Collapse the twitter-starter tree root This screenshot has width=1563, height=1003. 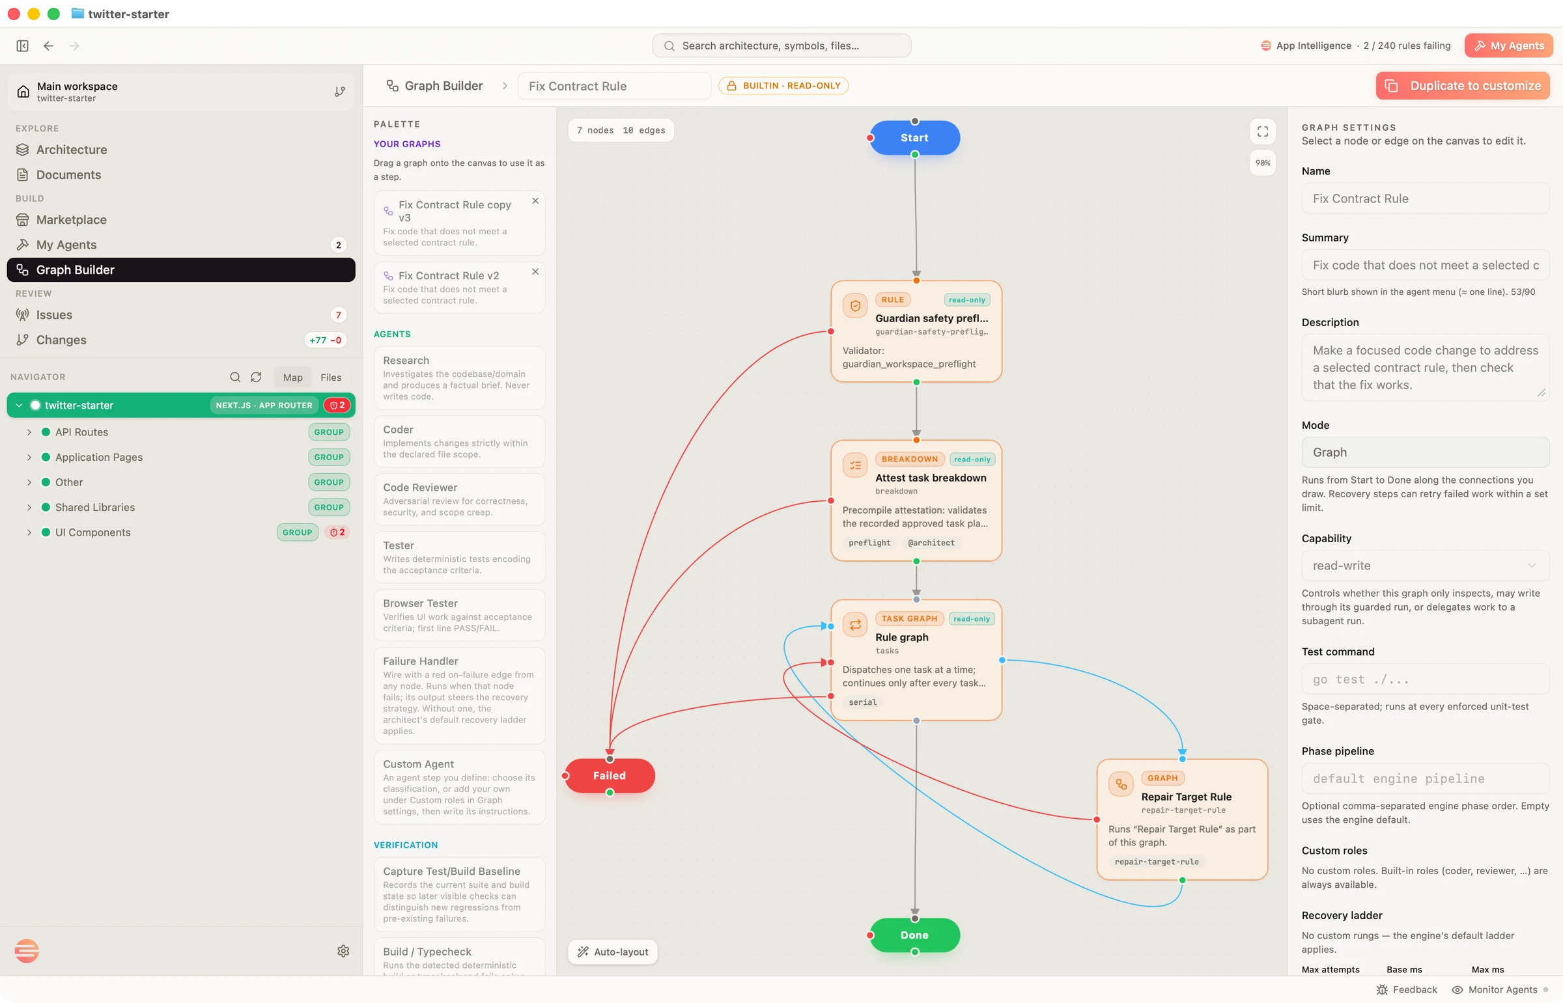tap(19, 405)
